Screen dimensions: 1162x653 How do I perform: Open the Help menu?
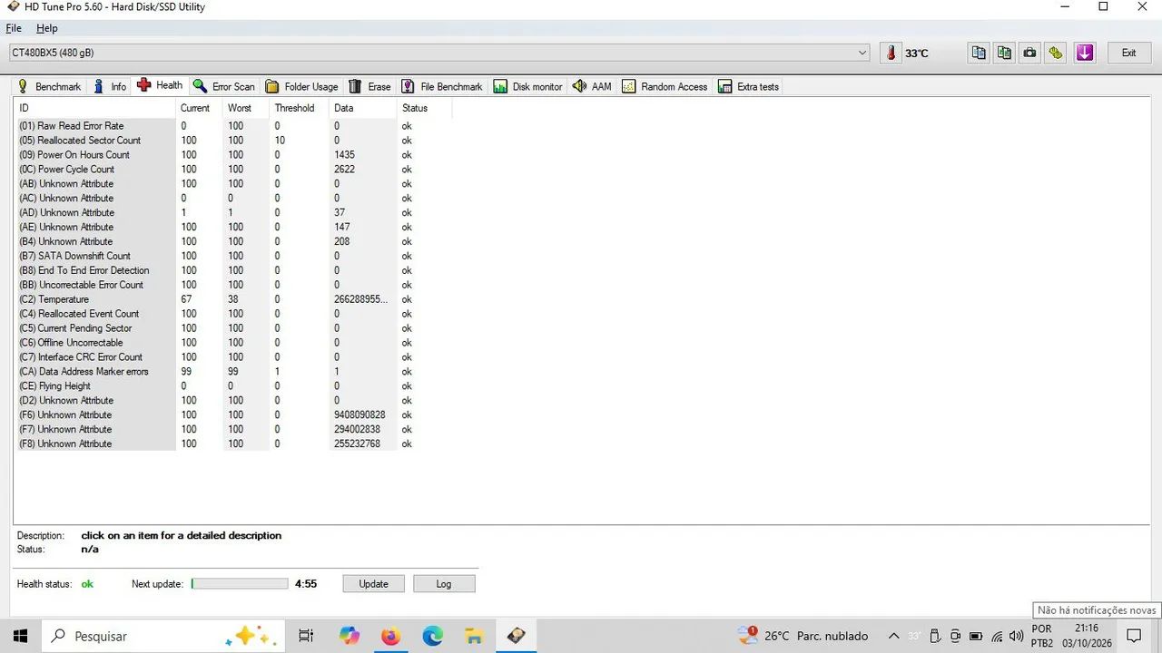pyautogui.click(x=46, y=28)
